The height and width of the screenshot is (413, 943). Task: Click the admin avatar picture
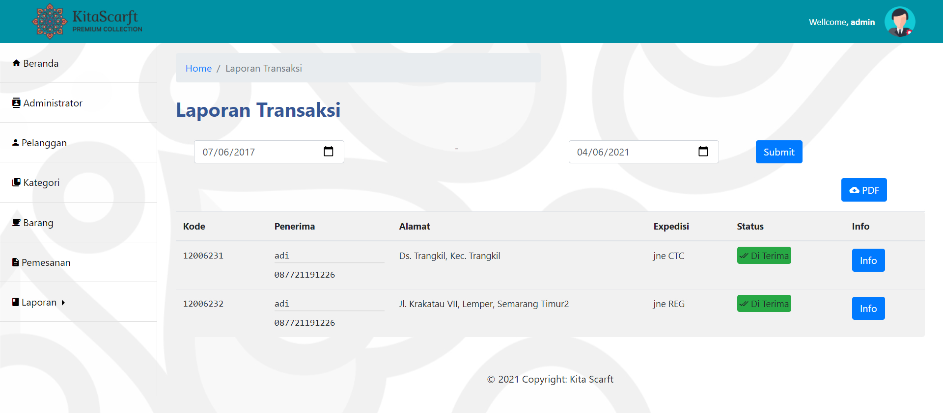(899, 22)
